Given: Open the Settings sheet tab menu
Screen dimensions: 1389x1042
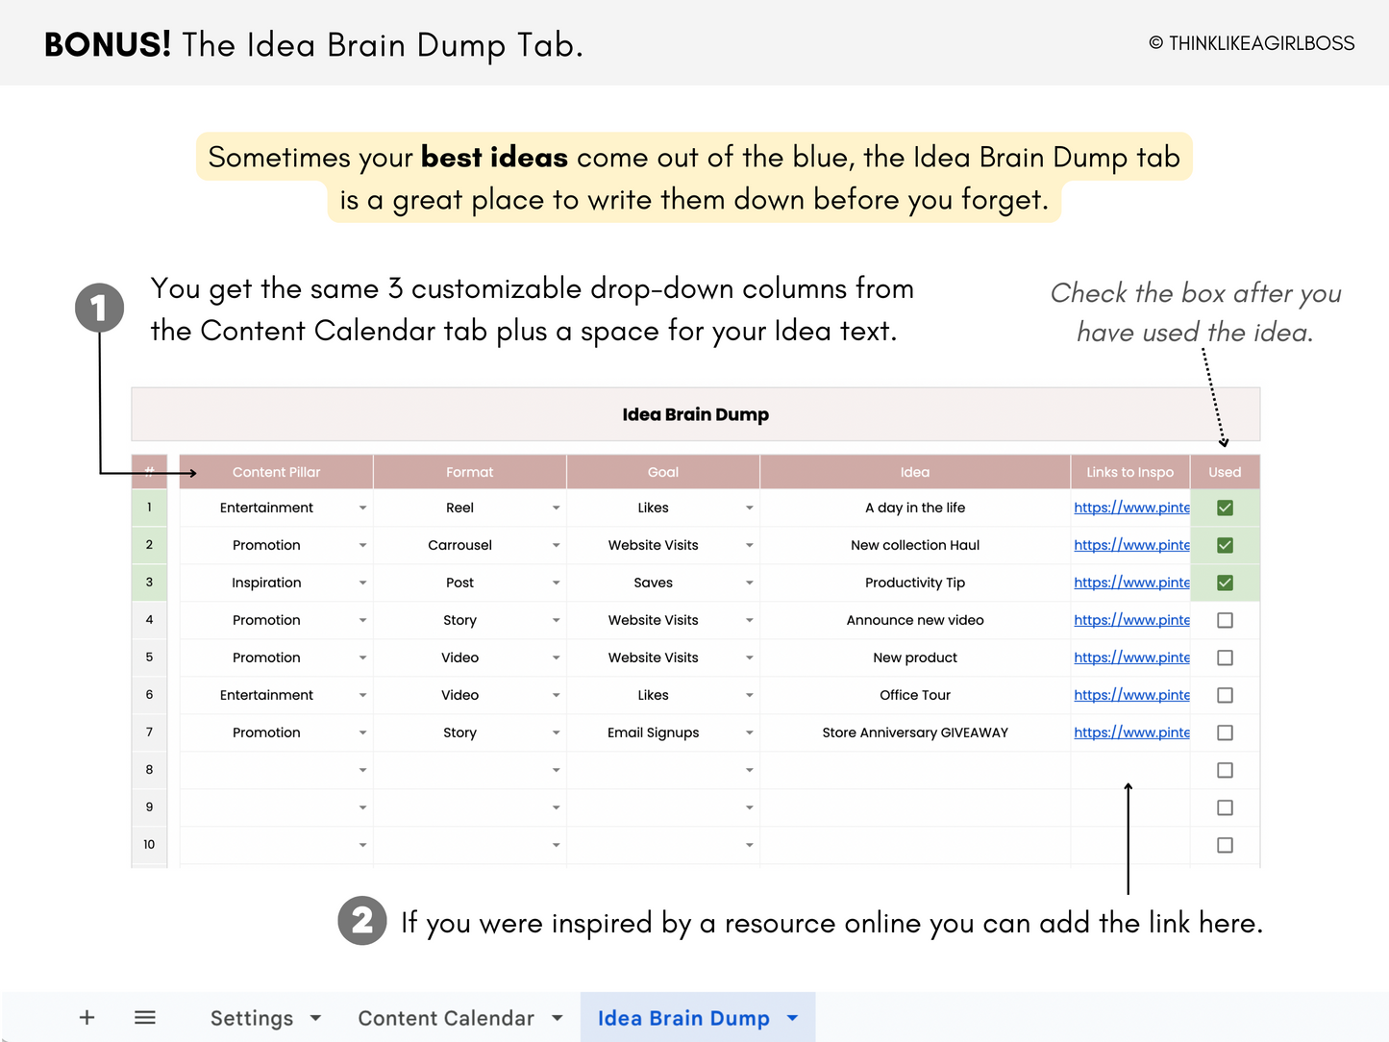Looking at the screenshot, I should pos(315,1017).
